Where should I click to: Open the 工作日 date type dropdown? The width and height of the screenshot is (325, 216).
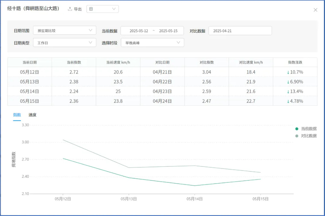click(65, 42)
